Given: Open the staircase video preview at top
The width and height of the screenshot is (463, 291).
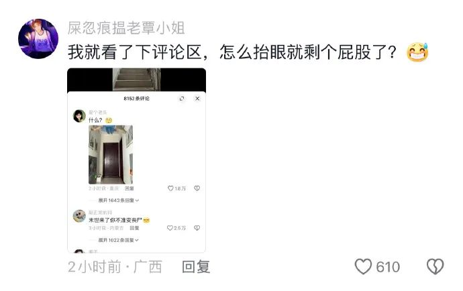Looking at the screenshot, I should click(136, 80).
